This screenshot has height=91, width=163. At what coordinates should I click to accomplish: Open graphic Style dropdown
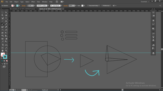pyautogui.click(x=84, y=6)
